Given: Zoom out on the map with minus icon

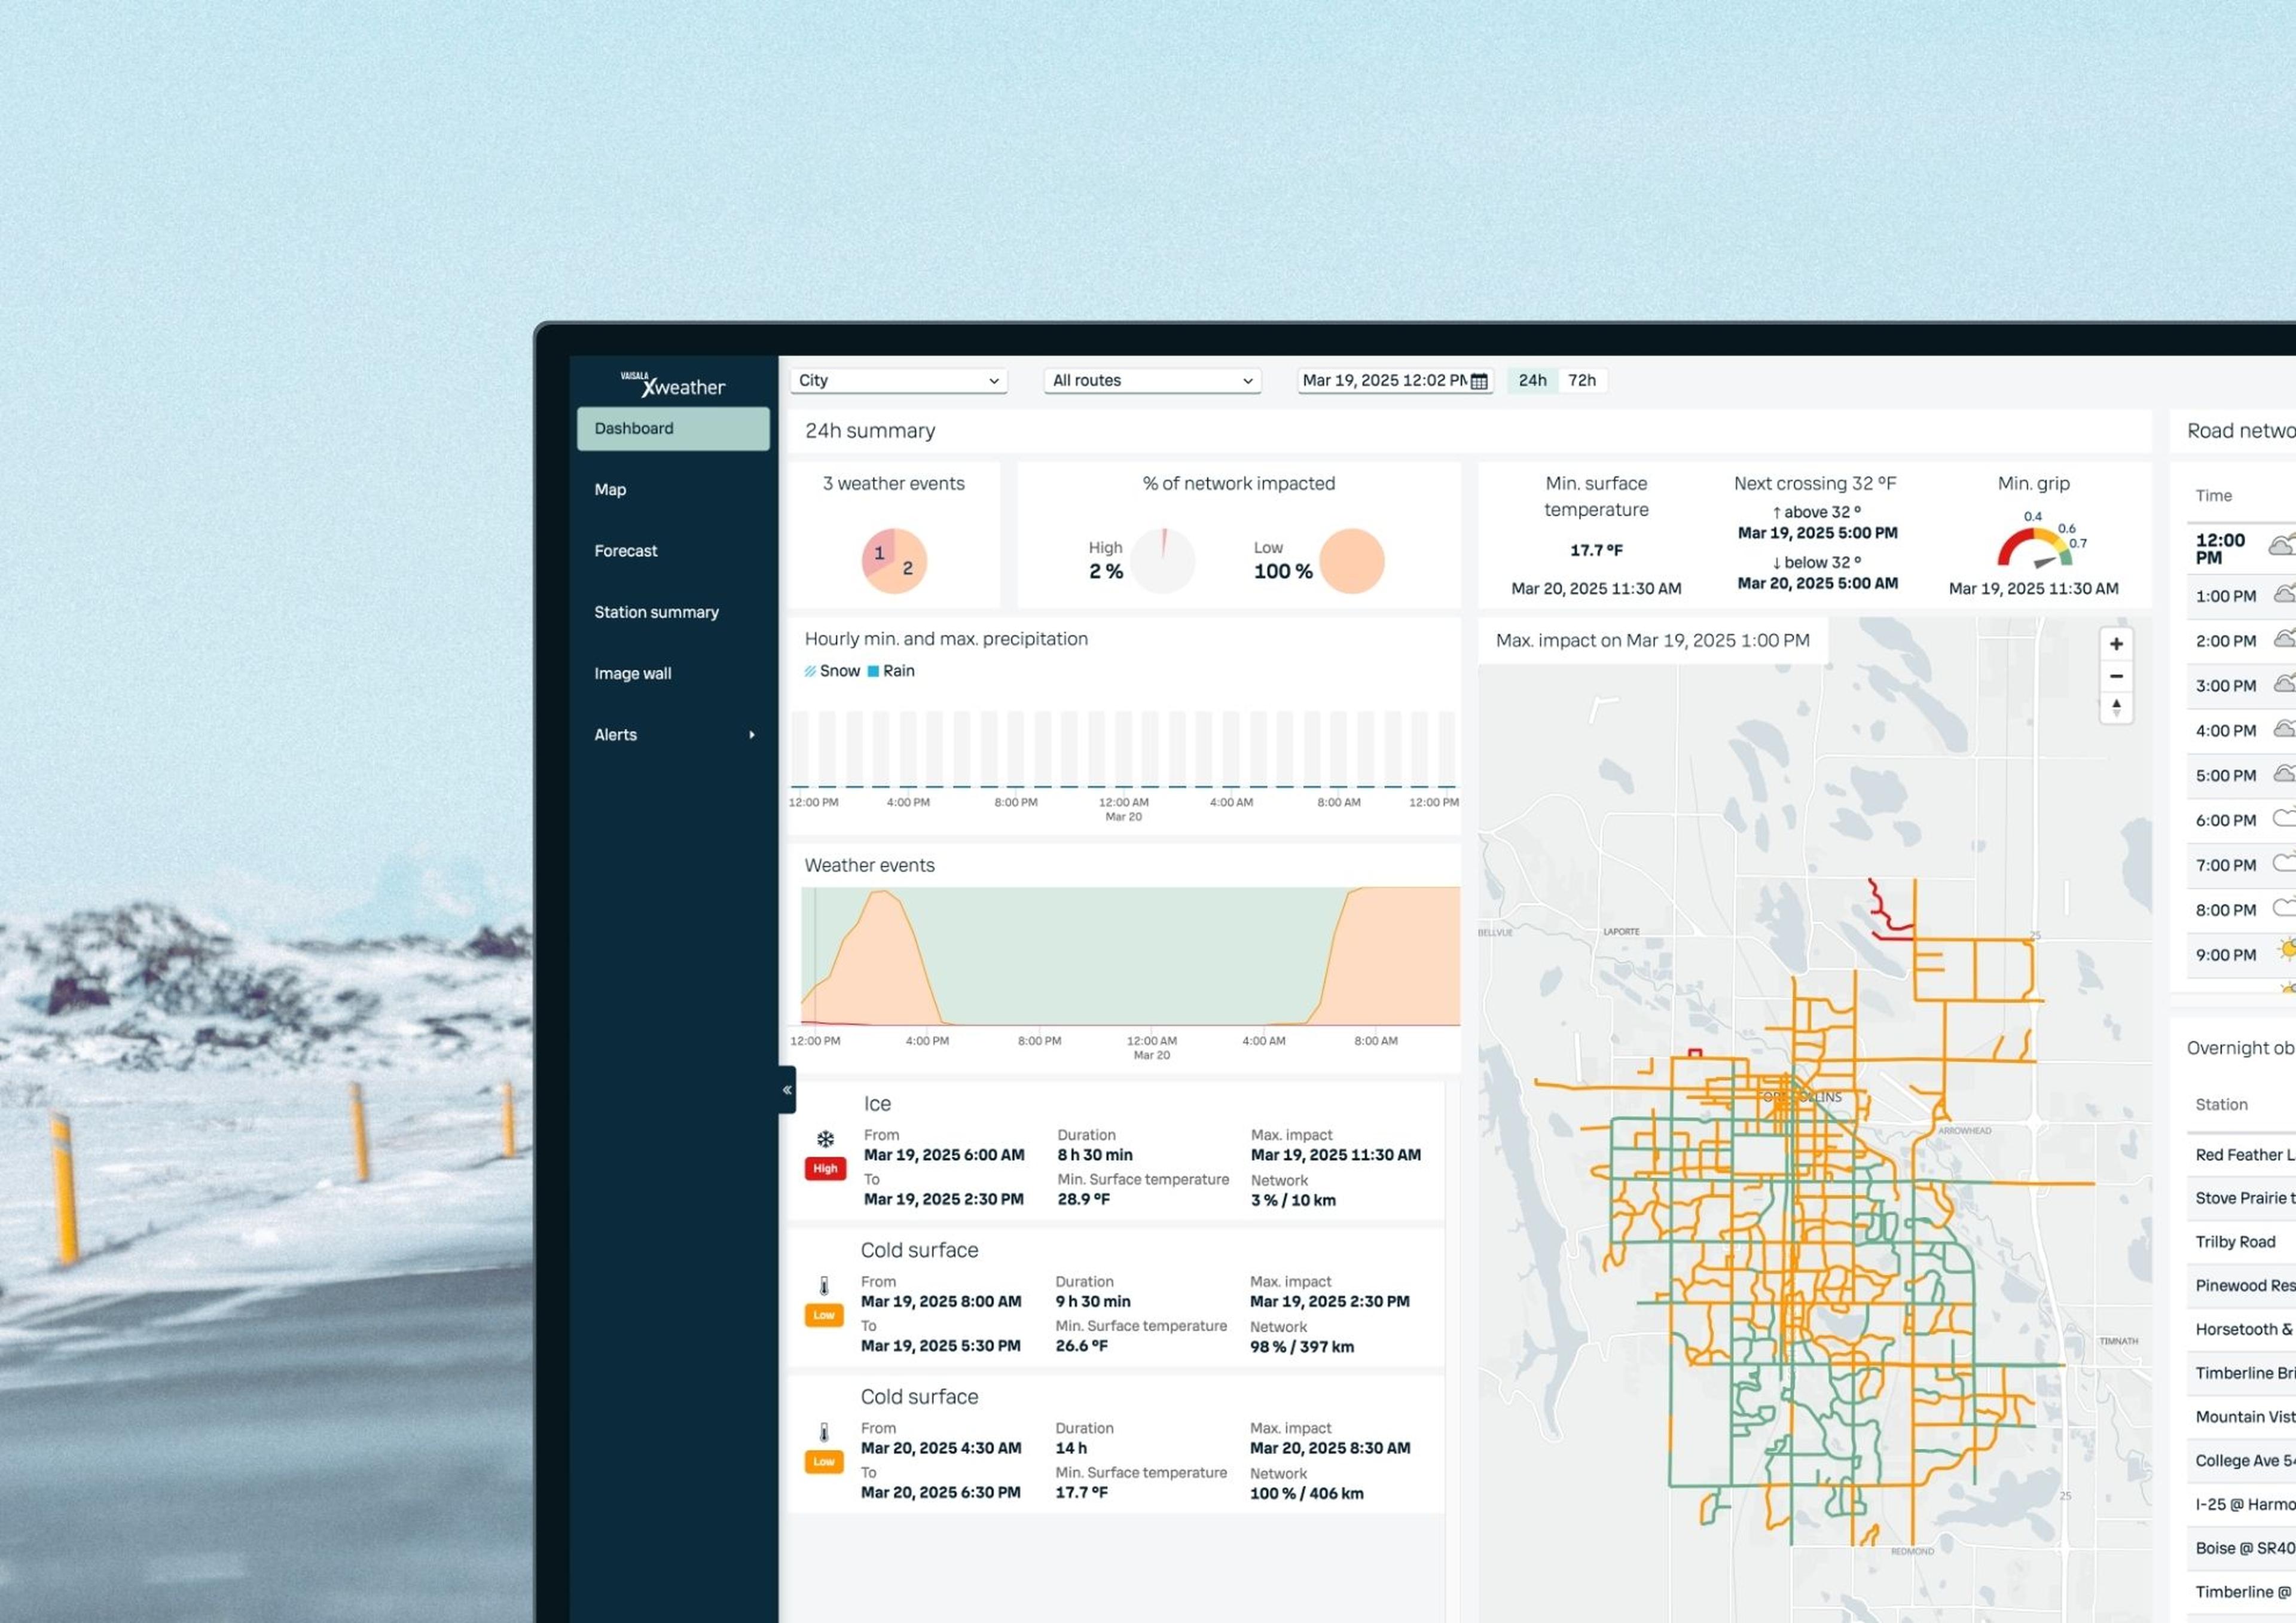Looking at the screenshot, I should [2117, 676].
